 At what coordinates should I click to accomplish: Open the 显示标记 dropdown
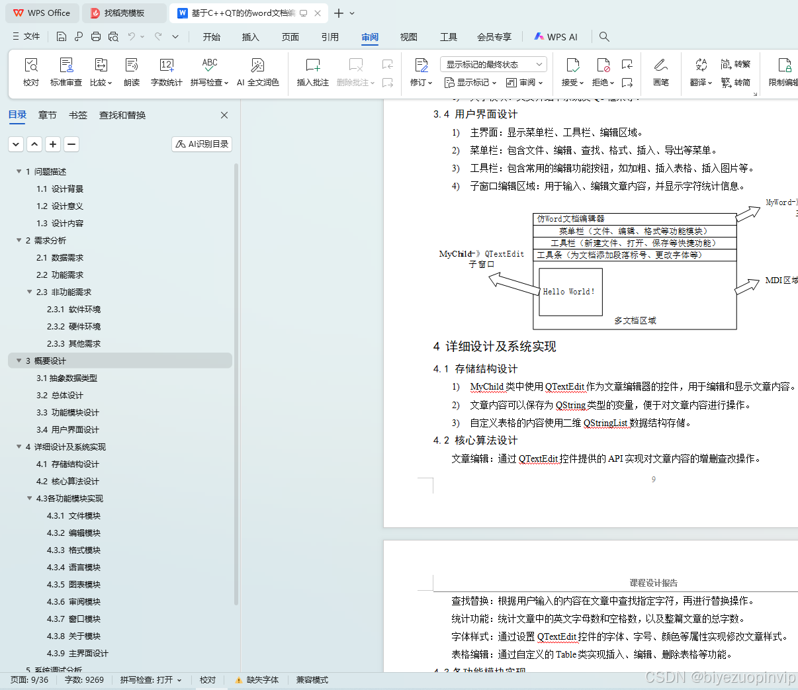[x=470, y=83]
